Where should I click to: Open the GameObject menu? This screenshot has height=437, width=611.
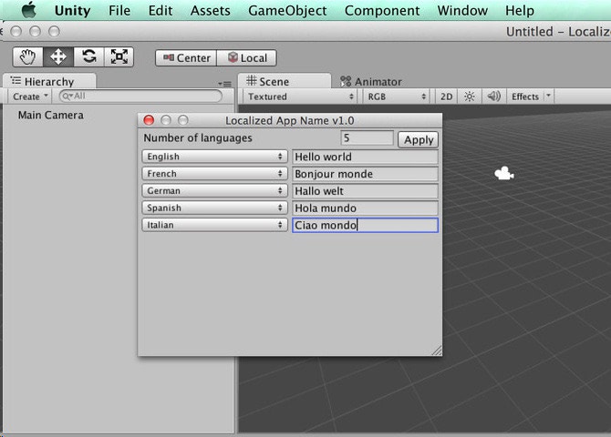click(287, 11)
